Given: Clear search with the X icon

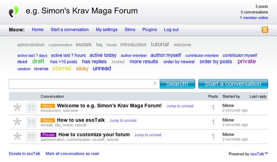Looking at the screenshot, I should (155, 84).
